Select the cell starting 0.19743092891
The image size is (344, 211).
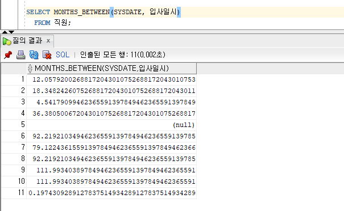coord(111,193)
